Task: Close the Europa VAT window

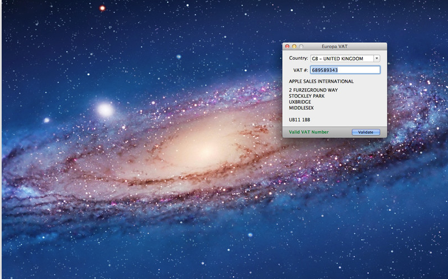Action: pos(288,46)
